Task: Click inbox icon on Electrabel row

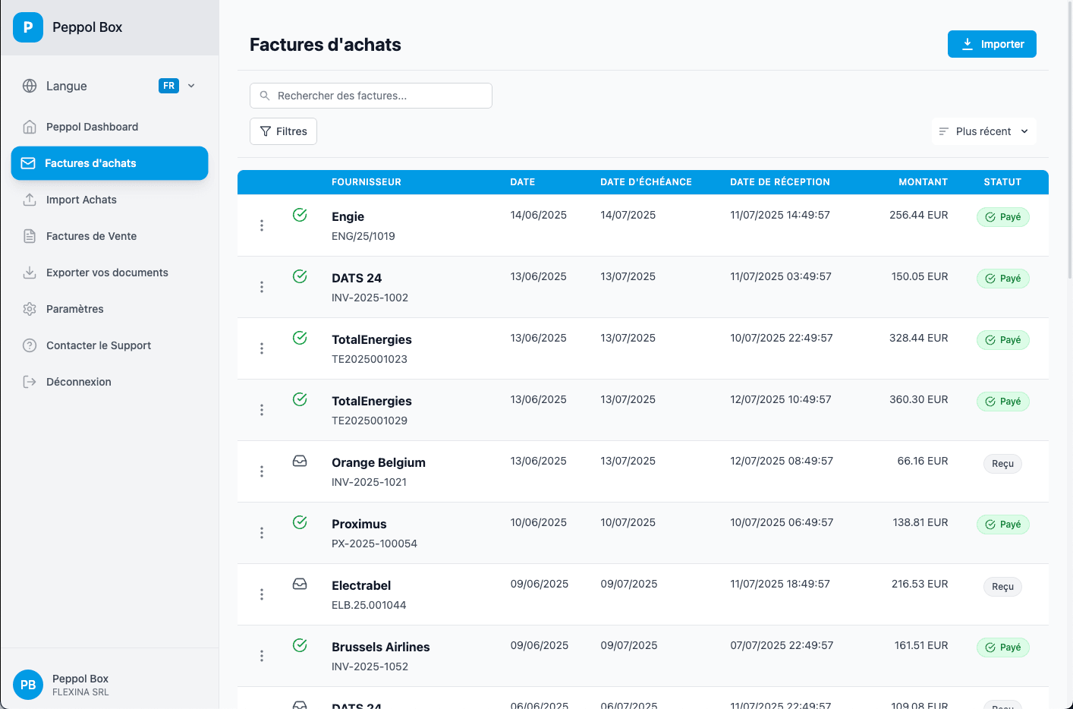Action: tap(300, 584)
